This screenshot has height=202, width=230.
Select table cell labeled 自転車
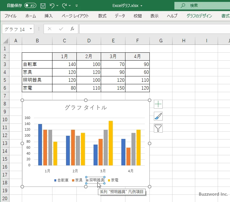click(x=37, y=64)
